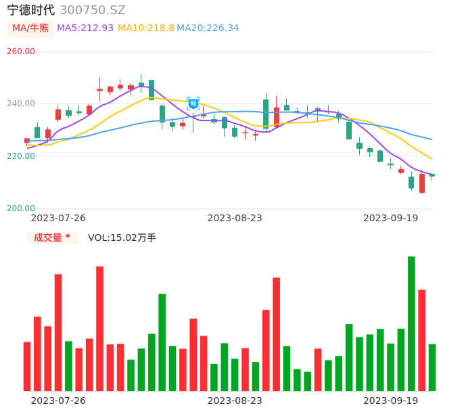The height and width of the screenshot is (410, 464).
Task: Click the 宁德时代 stock name
Action: pos(31,10)
